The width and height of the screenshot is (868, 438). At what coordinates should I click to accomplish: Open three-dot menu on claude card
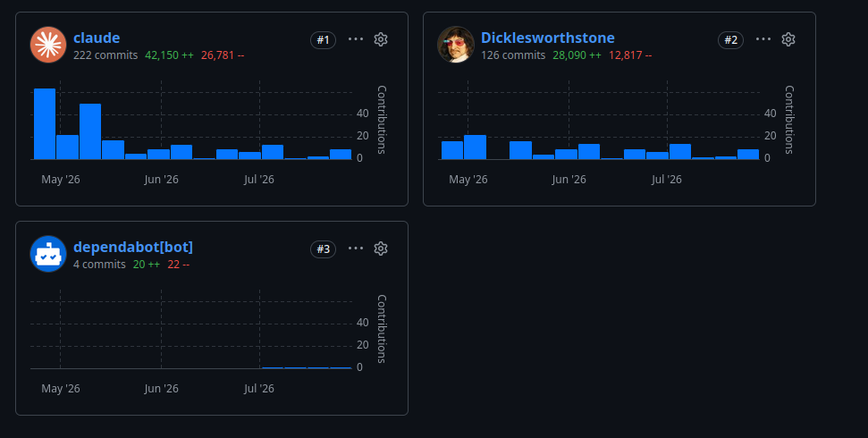pyautogui.click(x=356, y=39)
